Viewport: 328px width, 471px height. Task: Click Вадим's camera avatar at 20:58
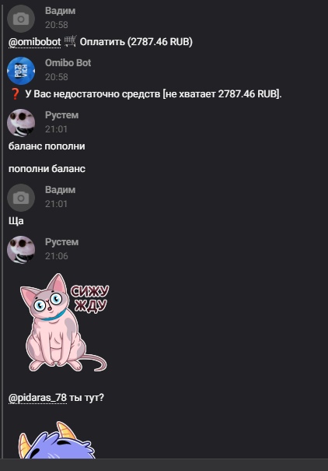coord(21,19)
